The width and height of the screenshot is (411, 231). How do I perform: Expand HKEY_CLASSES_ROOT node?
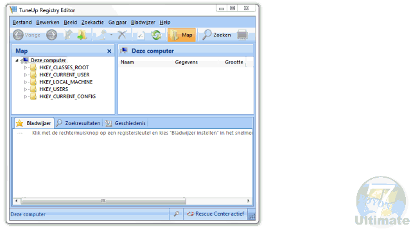(26, 67)
